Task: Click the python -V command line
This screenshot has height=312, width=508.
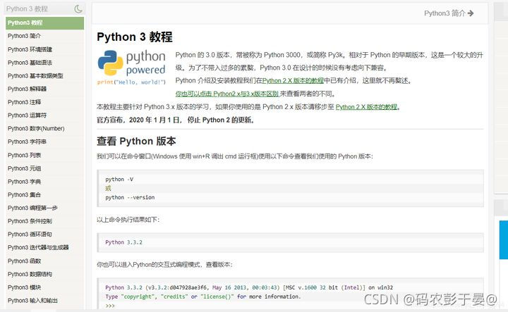Action: (119, 179)
